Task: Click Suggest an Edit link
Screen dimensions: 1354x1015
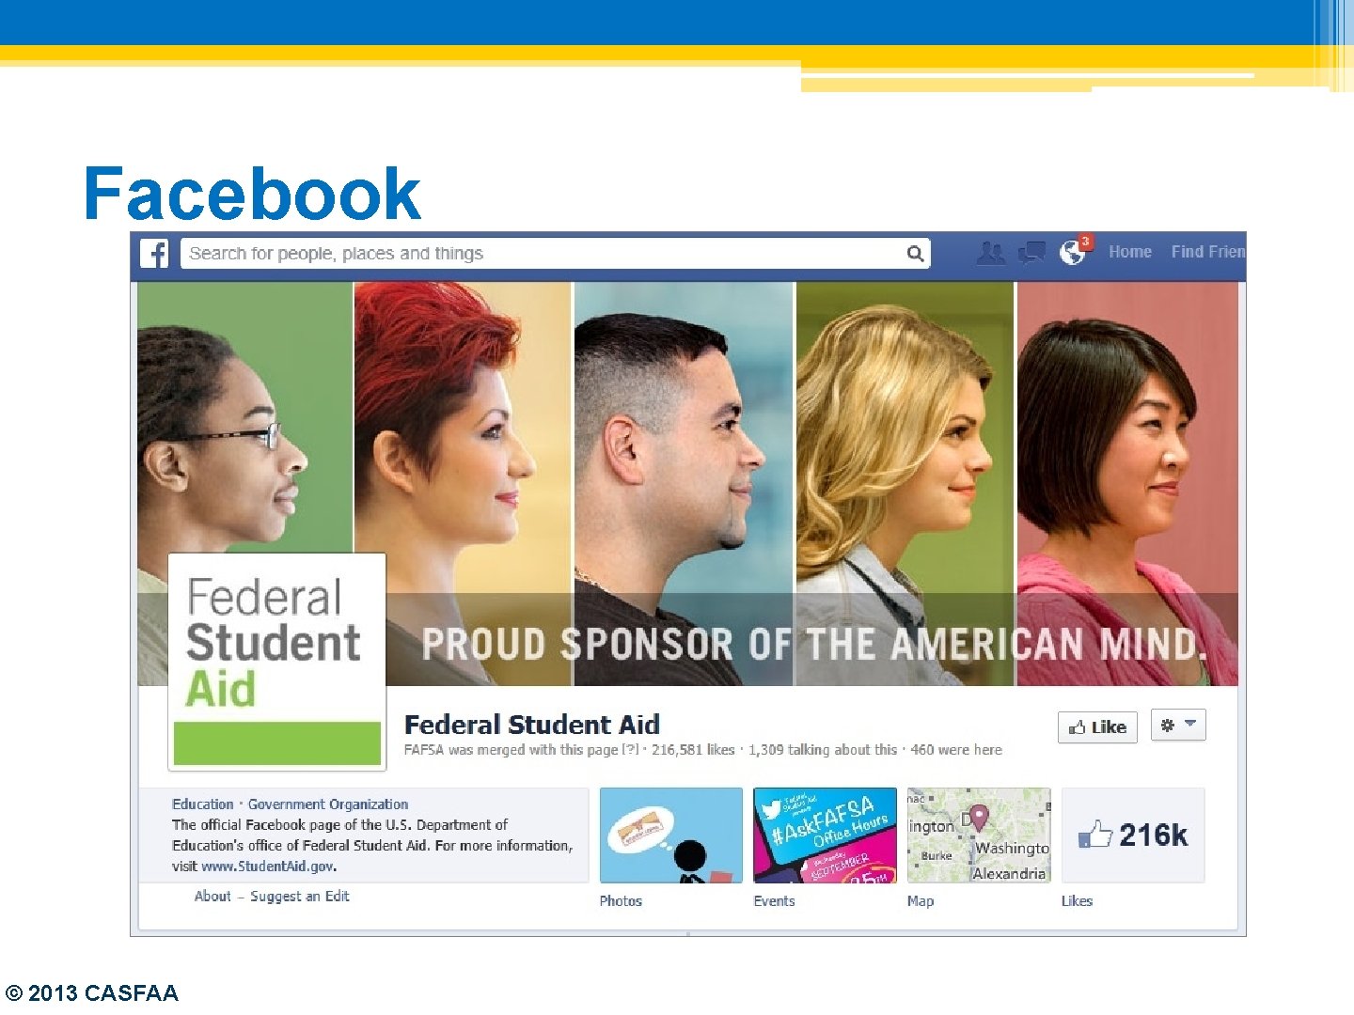Action: 300,897
